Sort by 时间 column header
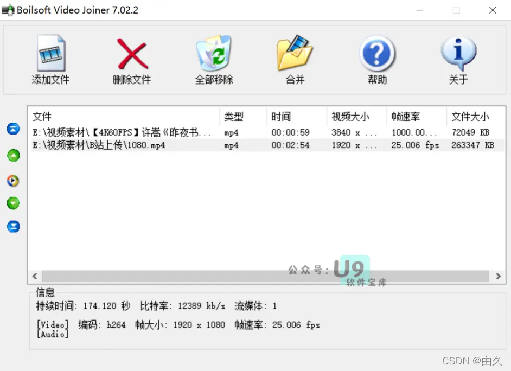Screen dimensions: 511x371 [297, 117]
